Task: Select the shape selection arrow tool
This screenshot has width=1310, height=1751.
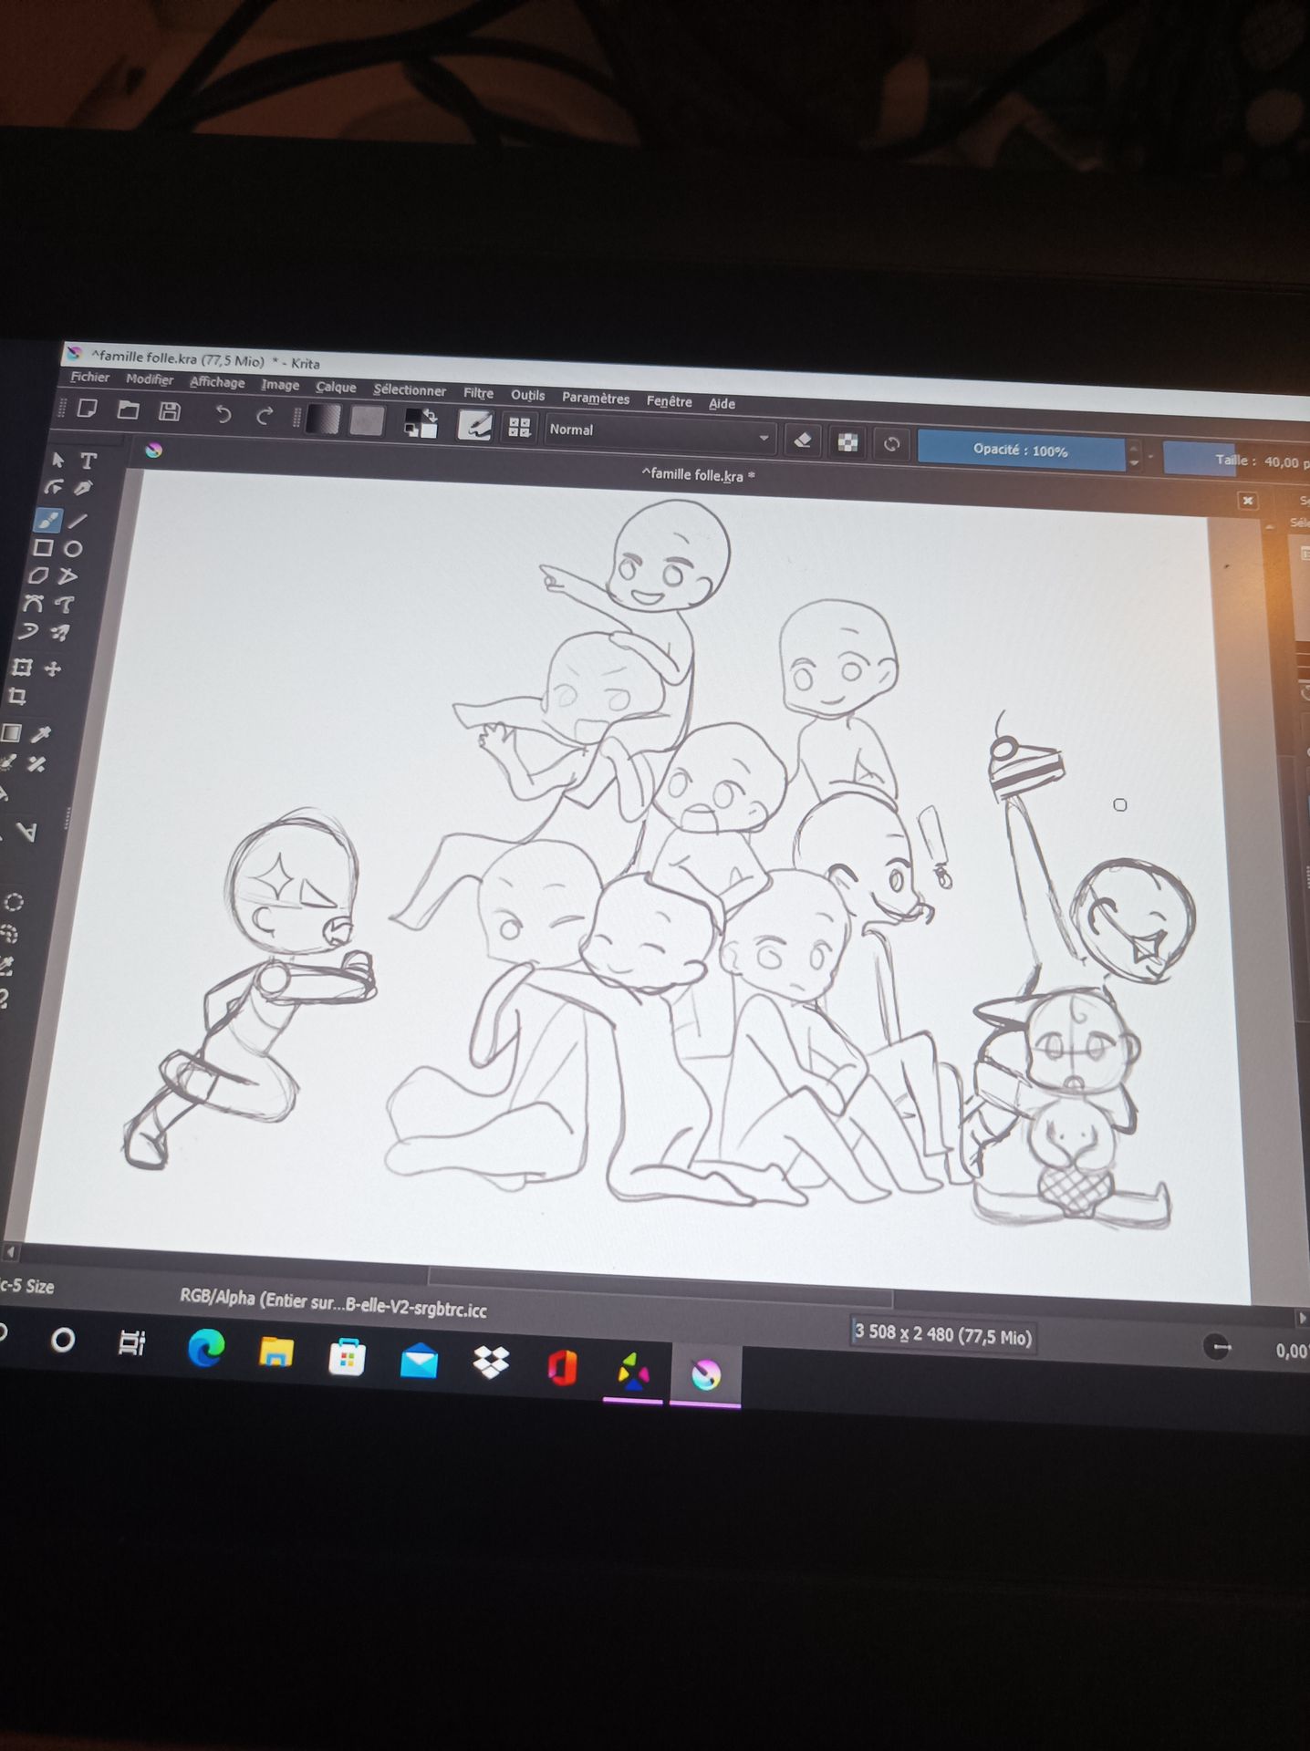Action: pyautogui.click(x=58, y=460)
